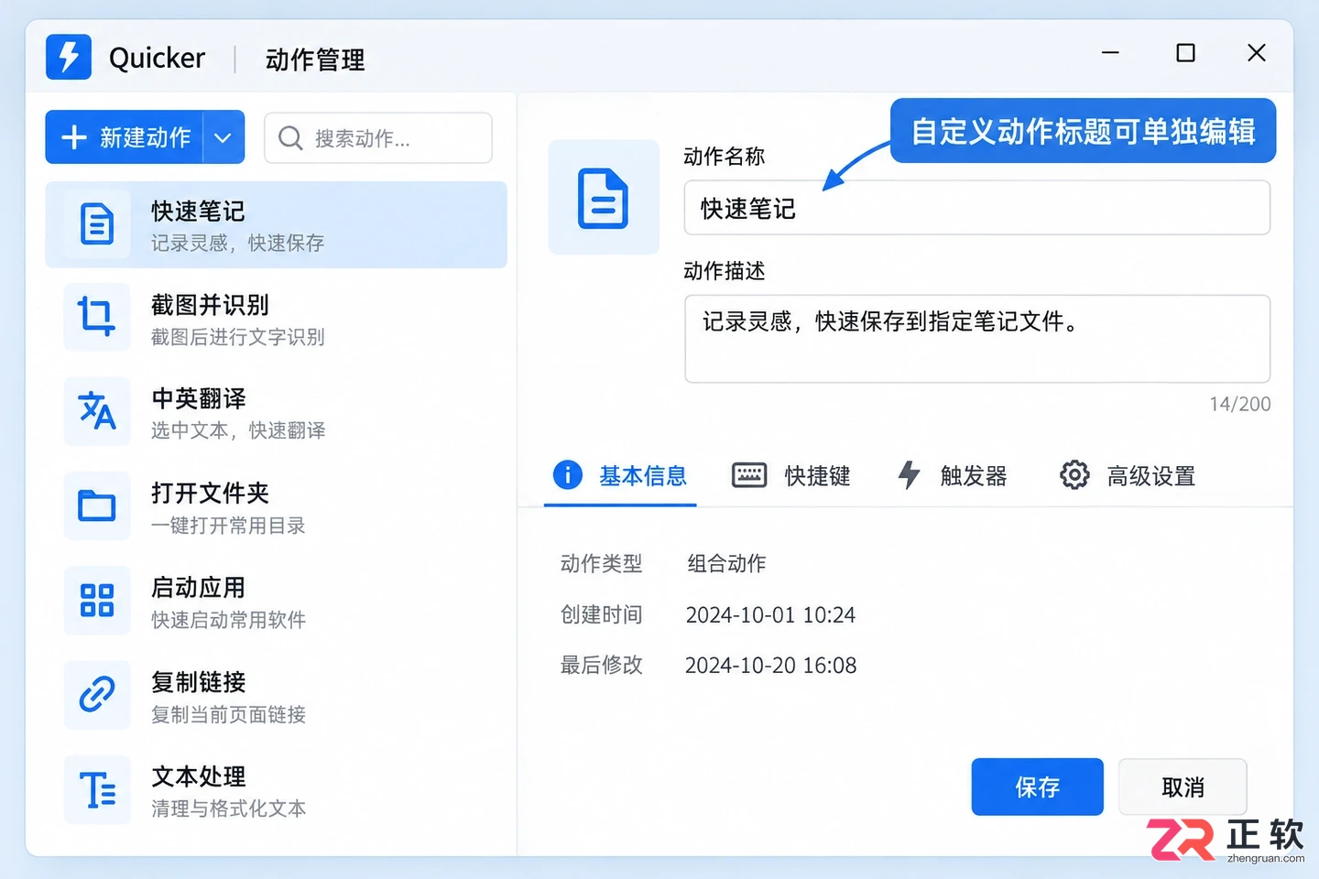Screen dimensions: 1319x879
Task: Open the 文本处理 action title
Action: [x=199, y=776]
